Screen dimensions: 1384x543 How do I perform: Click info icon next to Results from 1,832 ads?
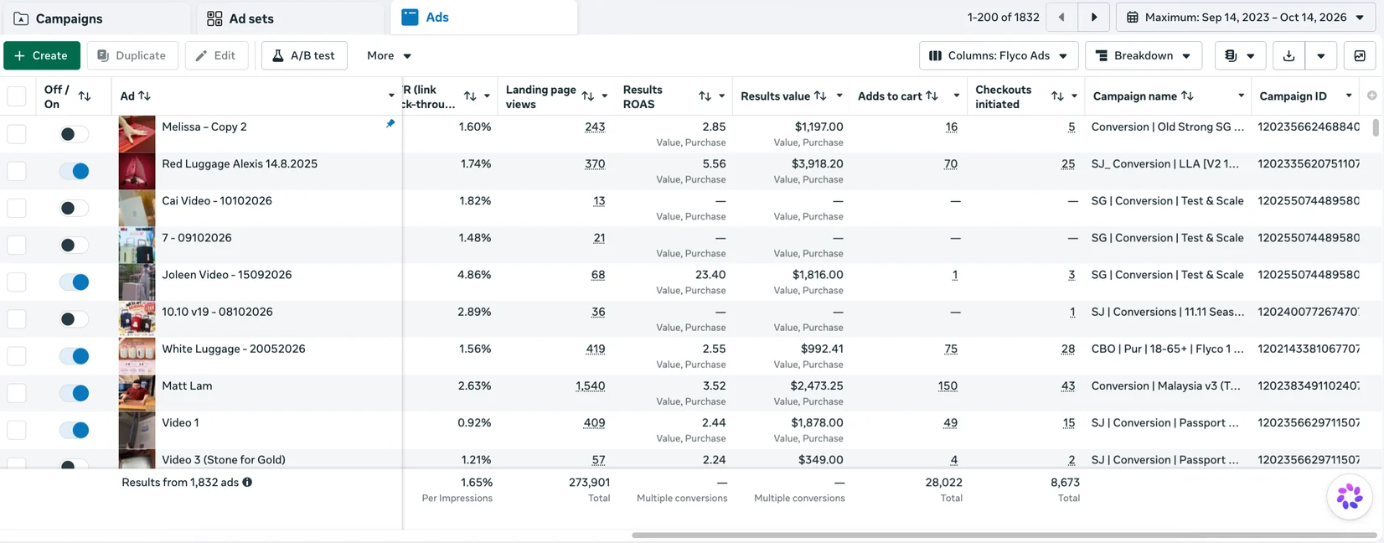click(247, 483)
